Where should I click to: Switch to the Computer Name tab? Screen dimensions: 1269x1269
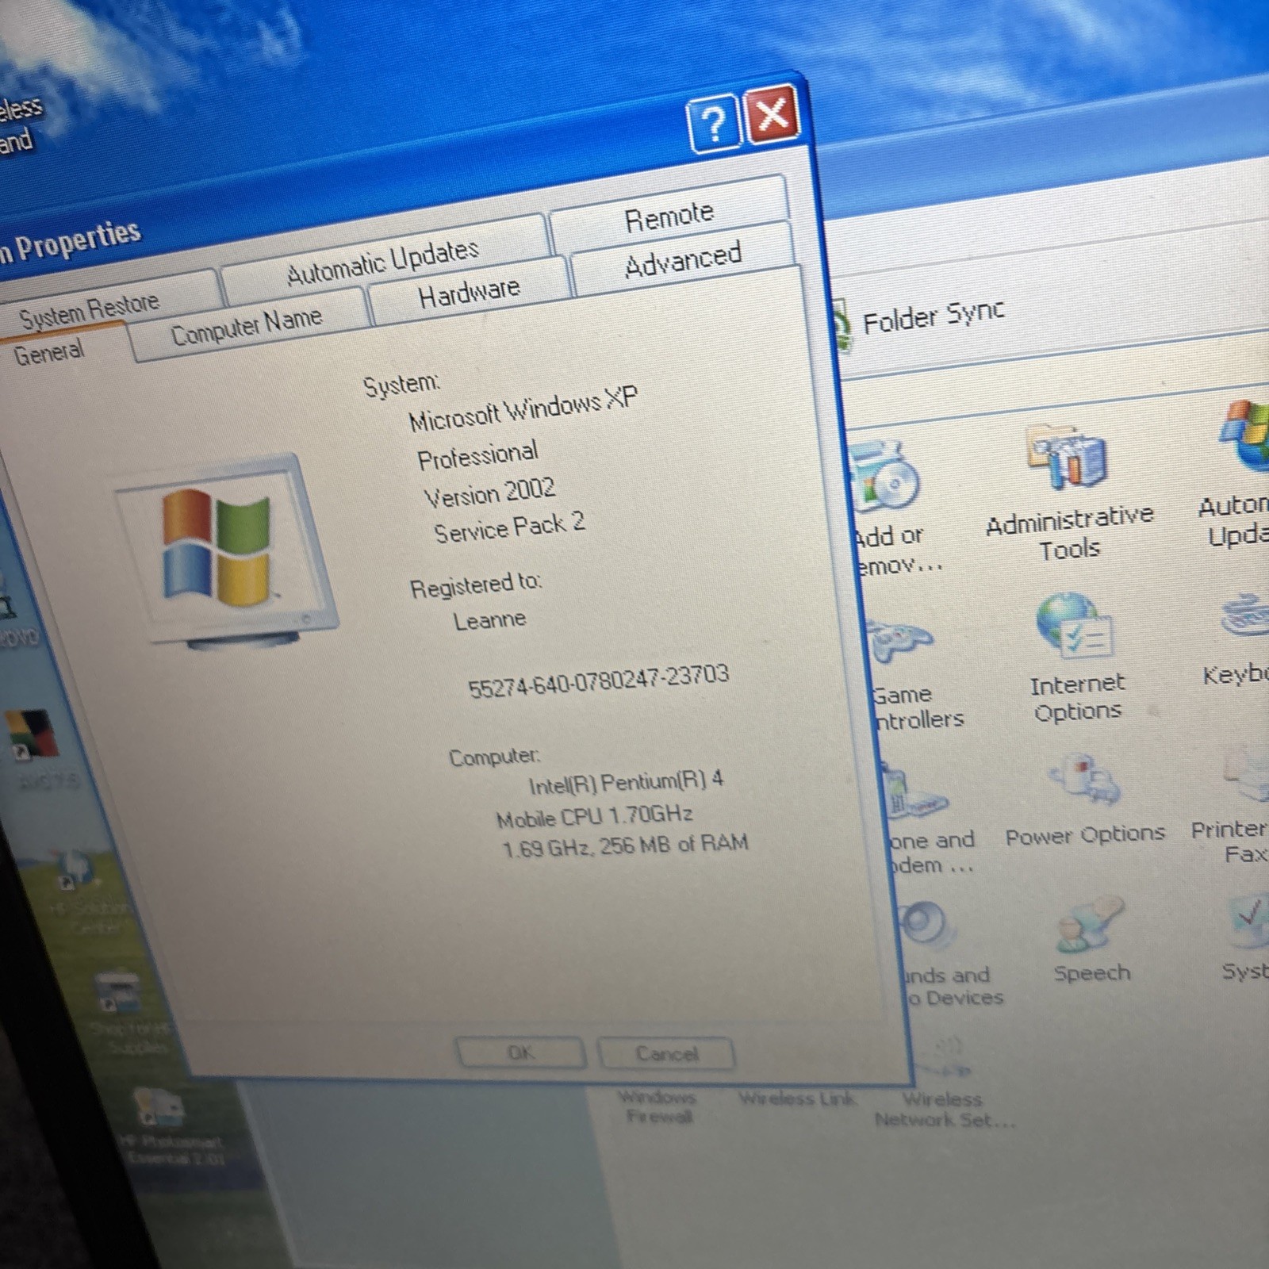pyautogui.click(x=247, y=326)
